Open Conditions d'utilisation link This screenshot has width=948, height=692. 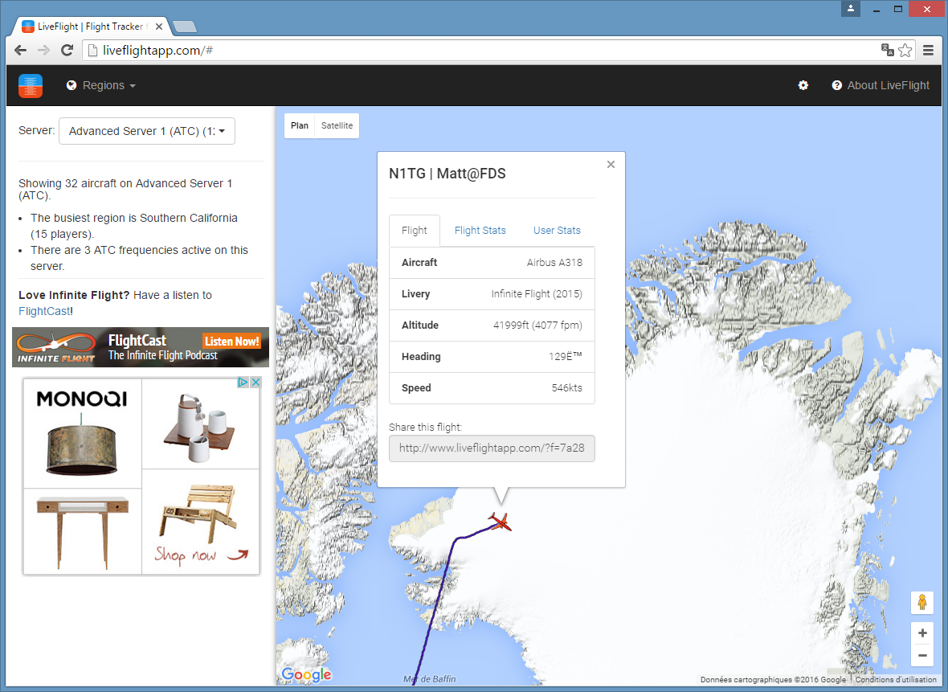[x=896, y=680]
